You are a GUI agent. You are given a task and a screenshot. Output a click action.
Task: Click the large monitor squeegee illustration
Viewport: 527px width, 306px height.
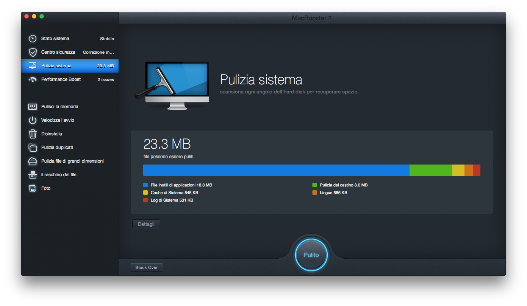click(172, 86)
